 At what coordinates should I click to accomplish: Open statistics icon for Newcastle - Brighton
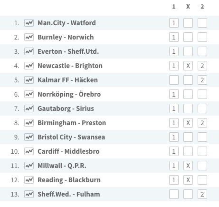coord(29,66)
